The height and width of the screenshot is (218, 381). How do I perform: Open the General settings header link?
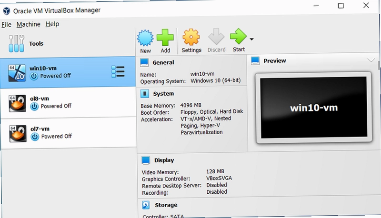(163, 62)
